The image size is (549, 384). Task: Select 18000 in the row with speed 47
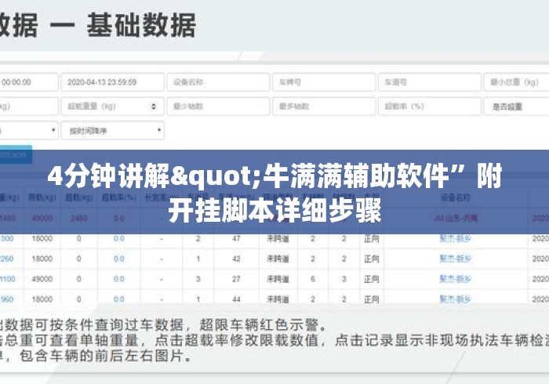[x=42, y=238]
